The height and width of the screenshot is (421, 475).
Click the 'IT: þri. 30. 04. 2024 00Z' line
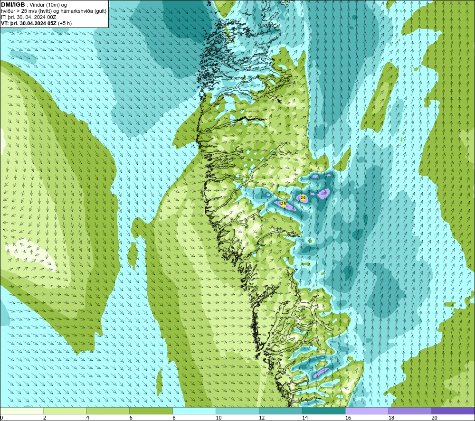point(28,17)
